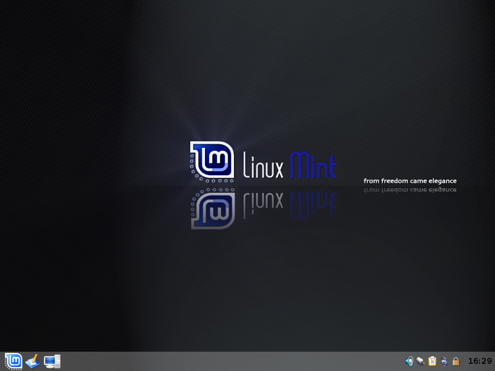Open the volume speaker tray icon

point(409,361)
